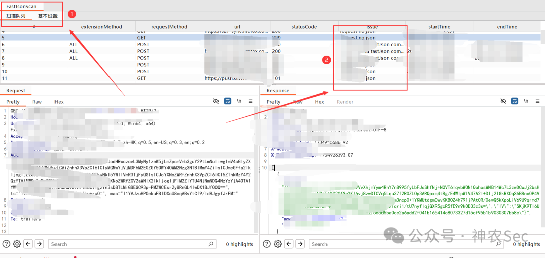545x258 pixels.
Task: Switch Response view to Raw
Action: click(298, 102)
